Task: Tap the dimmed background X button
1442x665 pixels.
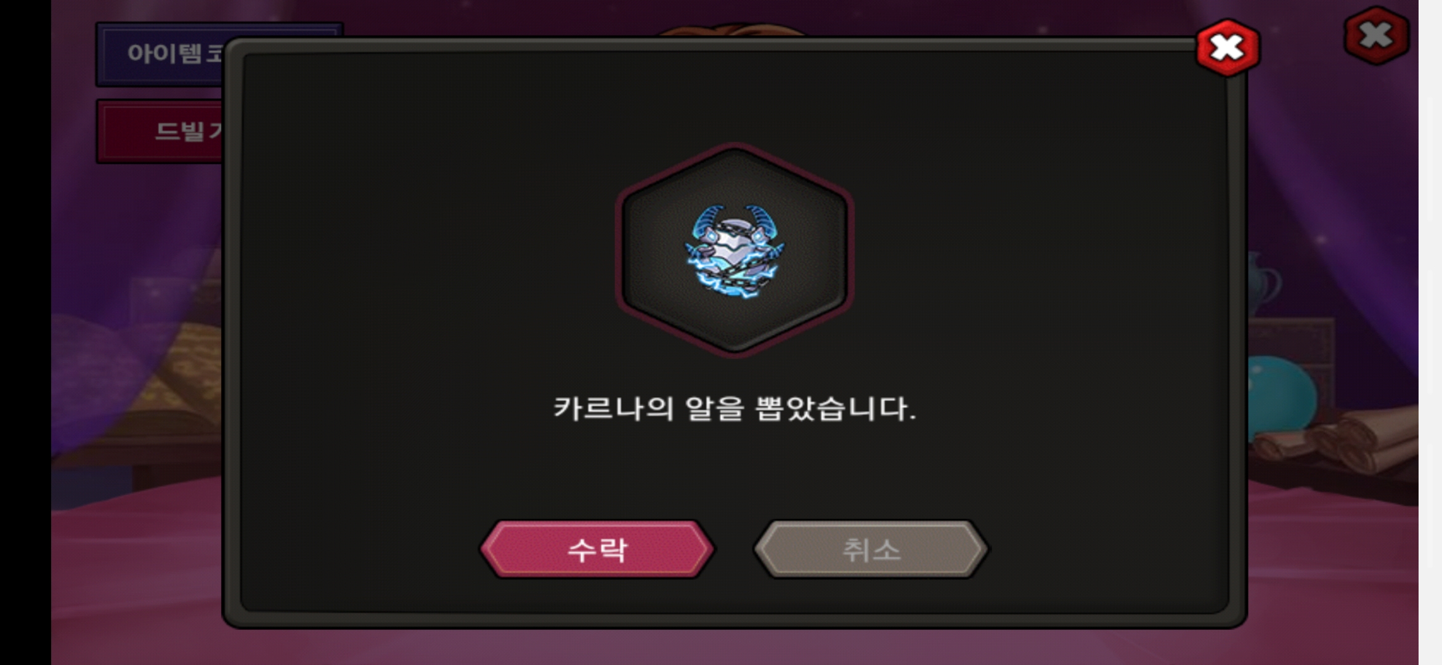Action: click(1376, 35)
